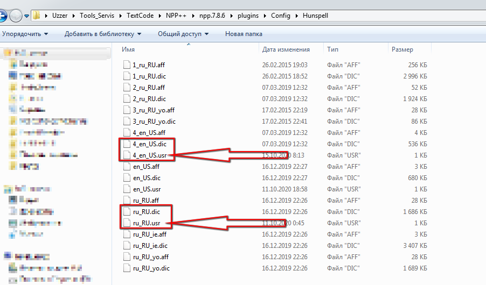Viewport: 486px width, 285px height.
Task: Sort by Дата изменения column header
Action: tap(286, 49)
